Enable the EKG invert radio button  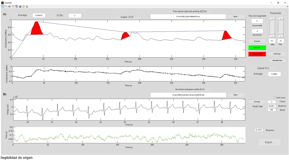[275, 98]
